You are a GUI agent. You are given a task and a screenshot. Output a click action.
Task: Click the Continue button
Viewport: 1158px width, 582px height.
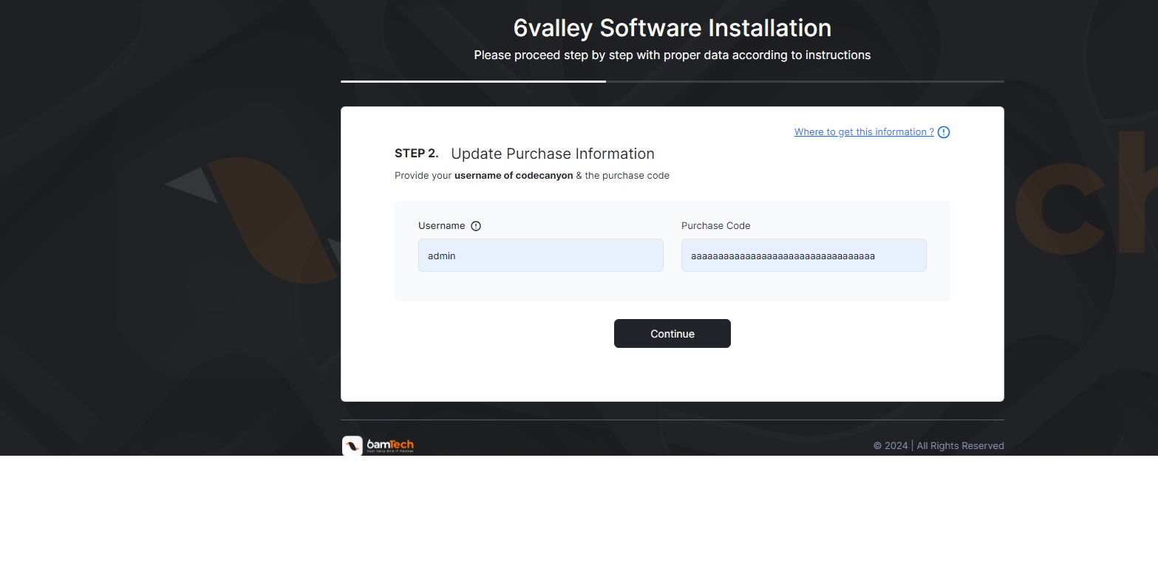[672, 334]
